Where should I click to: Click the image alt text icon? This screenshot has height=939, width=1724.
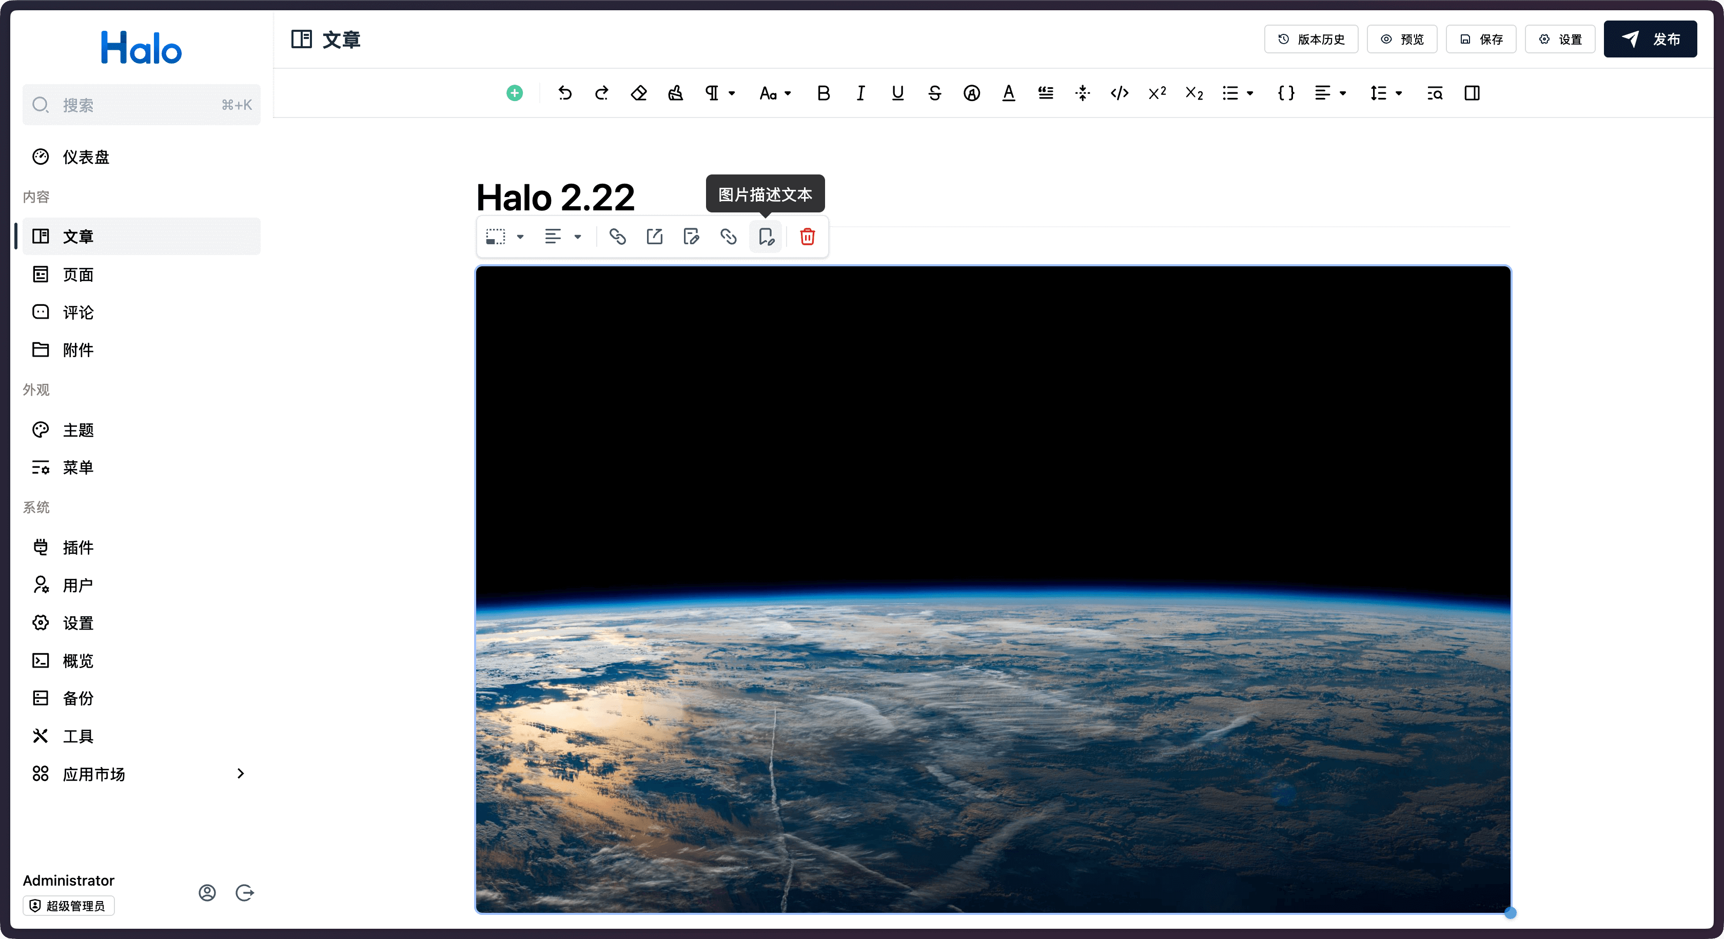click(766, 236)
